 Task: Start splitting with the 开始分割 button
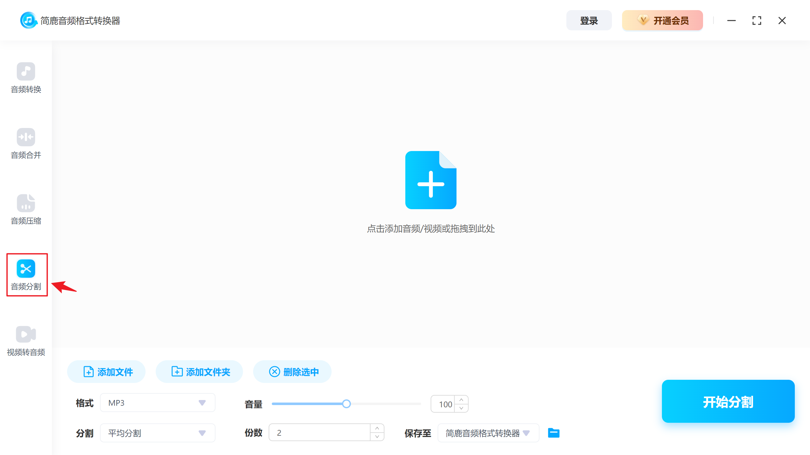pyautogui.click(x=727, y=402)
